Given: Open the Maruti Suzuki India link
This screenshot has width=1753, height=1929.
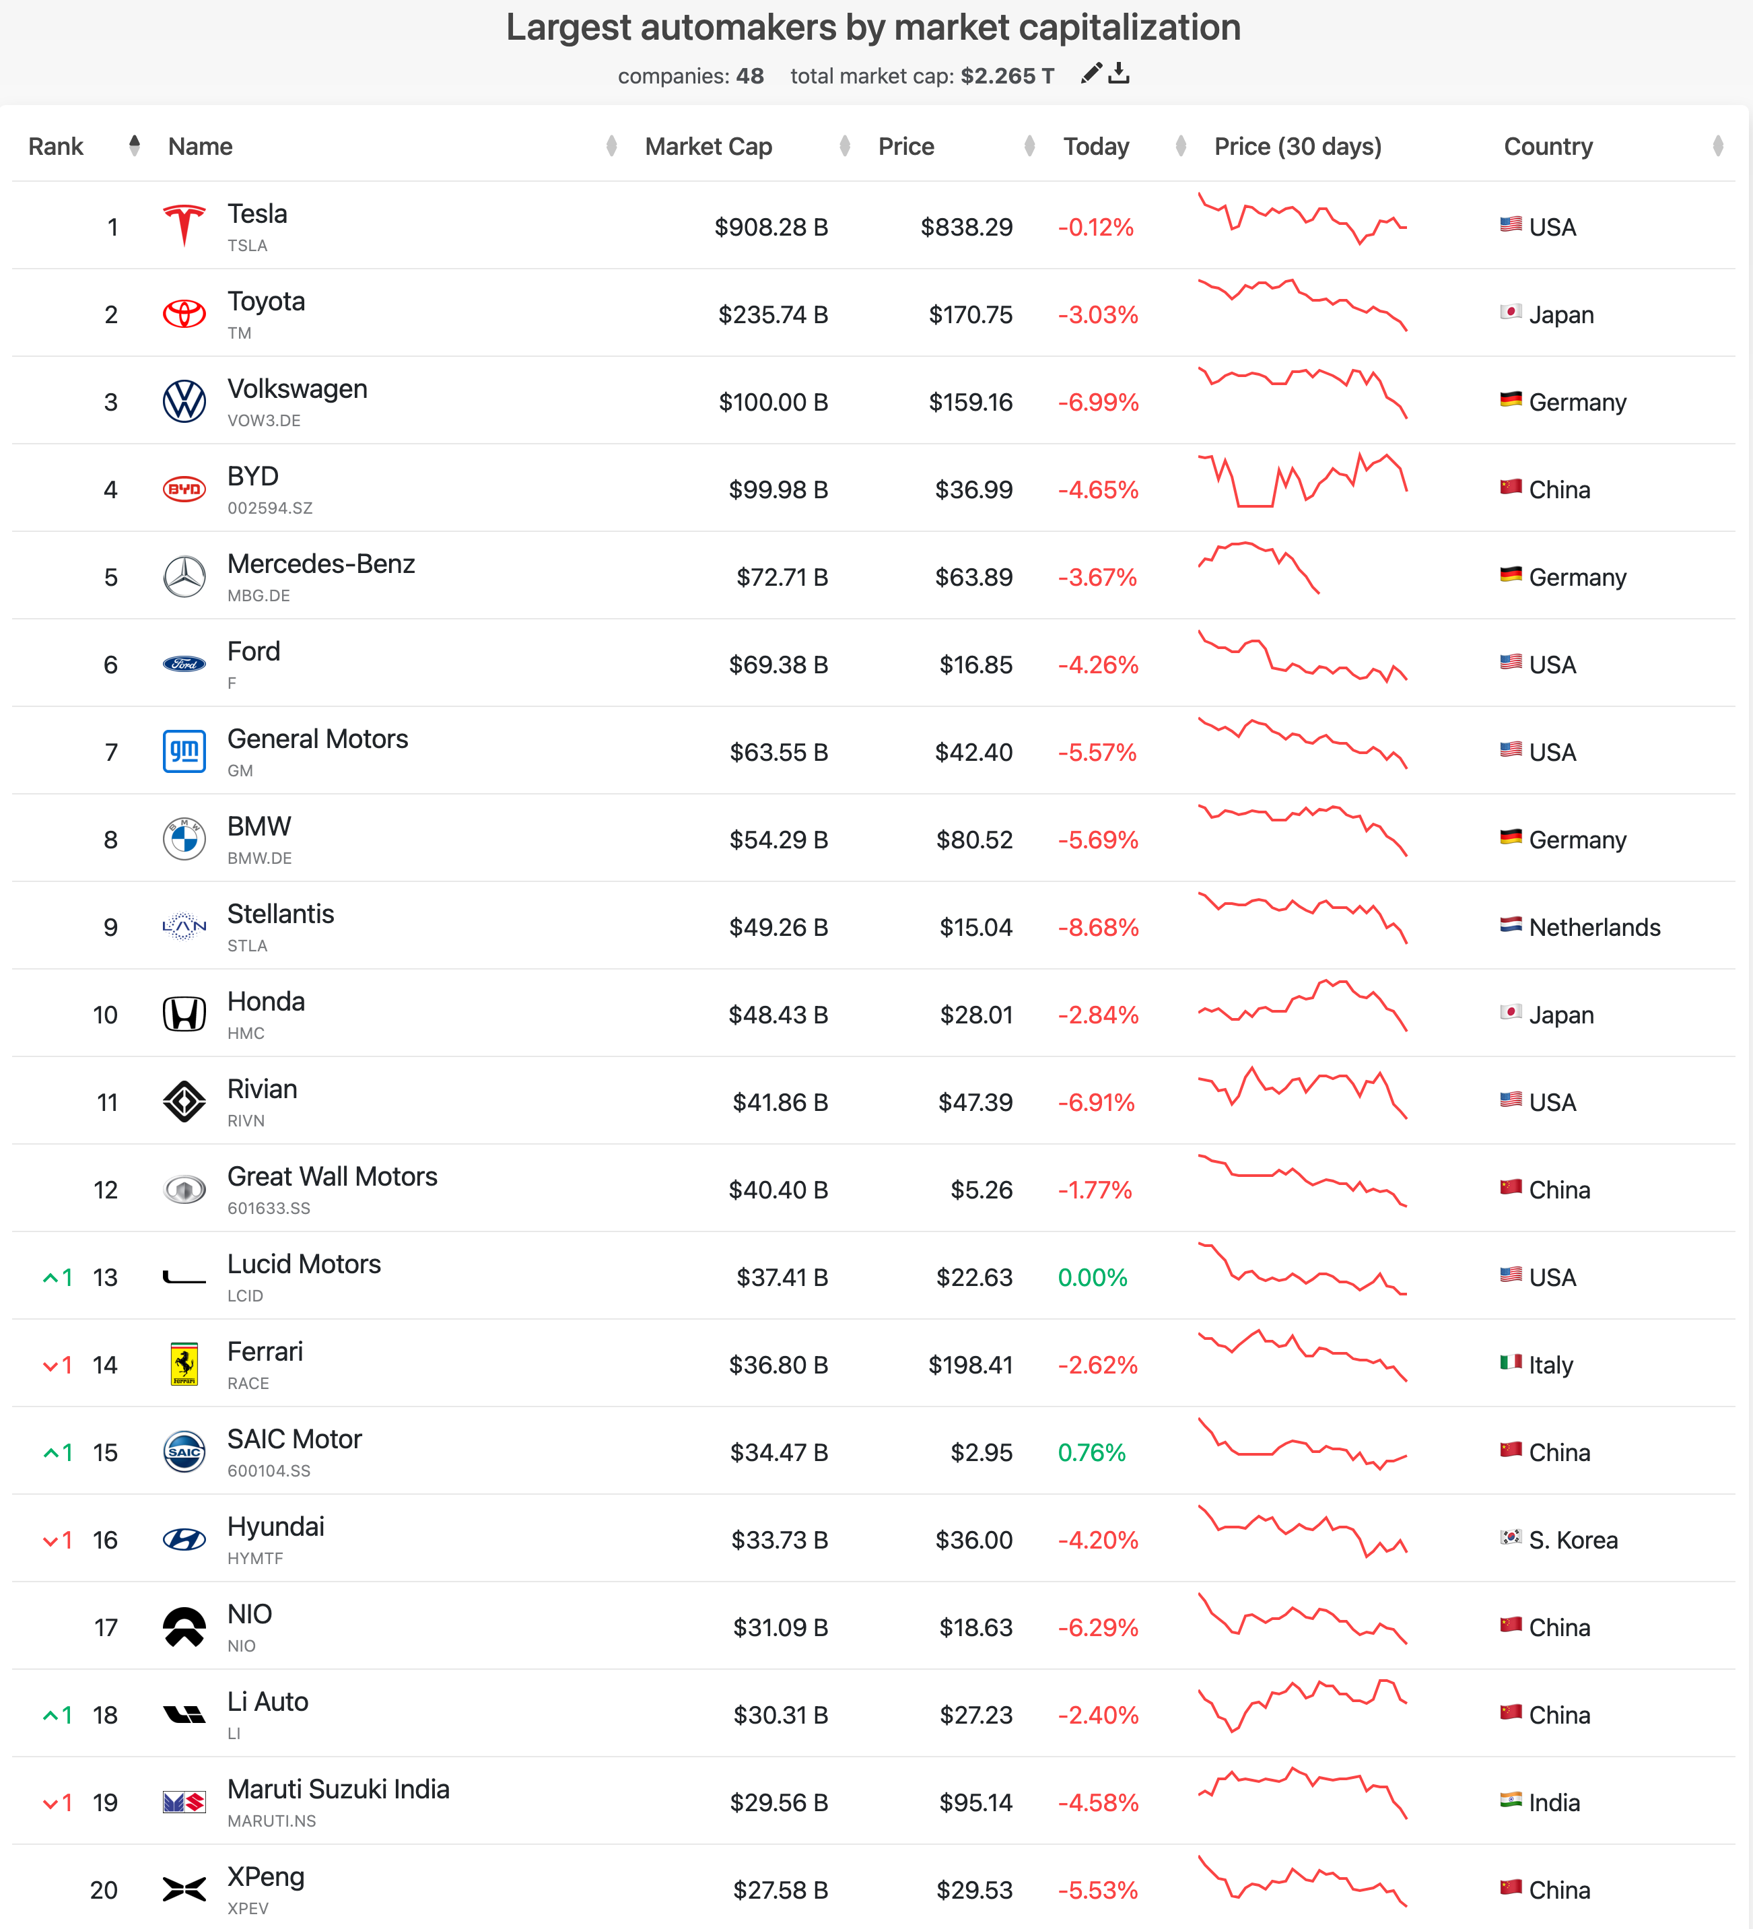Looking at the screenshot, I should 338,1790.
